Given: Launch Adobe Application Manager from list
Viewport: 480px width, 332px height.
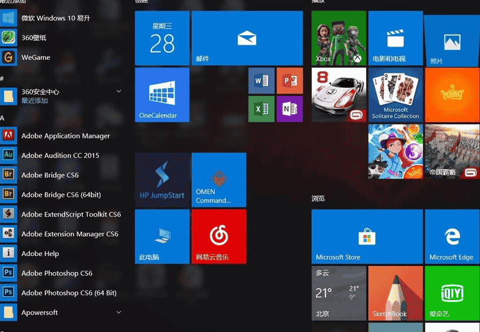Looking at the screenshot, I should pos(65,136).
